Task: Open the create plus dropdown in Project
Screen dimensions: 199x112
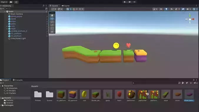Action: click(2, 83)
